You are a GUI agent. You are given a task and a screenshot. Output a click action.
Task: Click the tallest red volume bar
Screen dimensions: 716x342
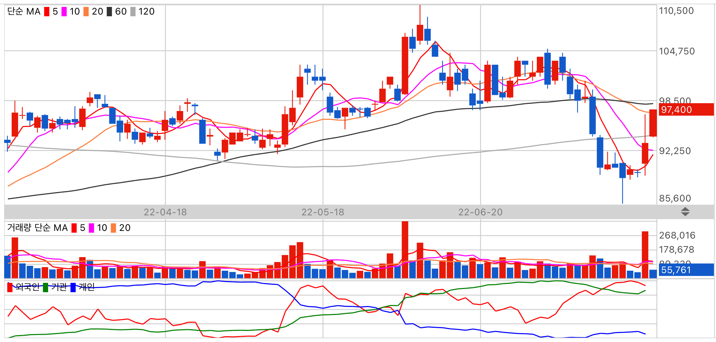point(405,250)
